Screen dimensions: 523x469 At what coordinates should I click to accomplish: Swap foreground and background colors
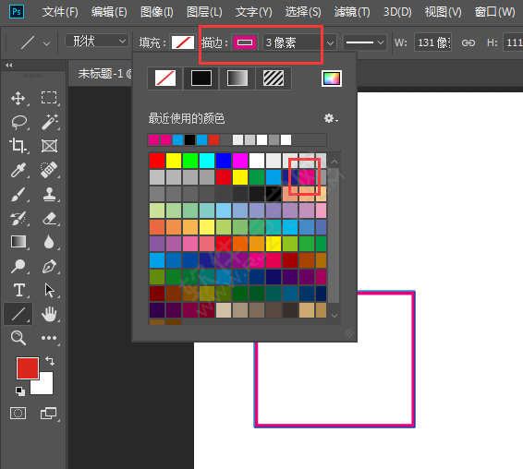point(50,361)
